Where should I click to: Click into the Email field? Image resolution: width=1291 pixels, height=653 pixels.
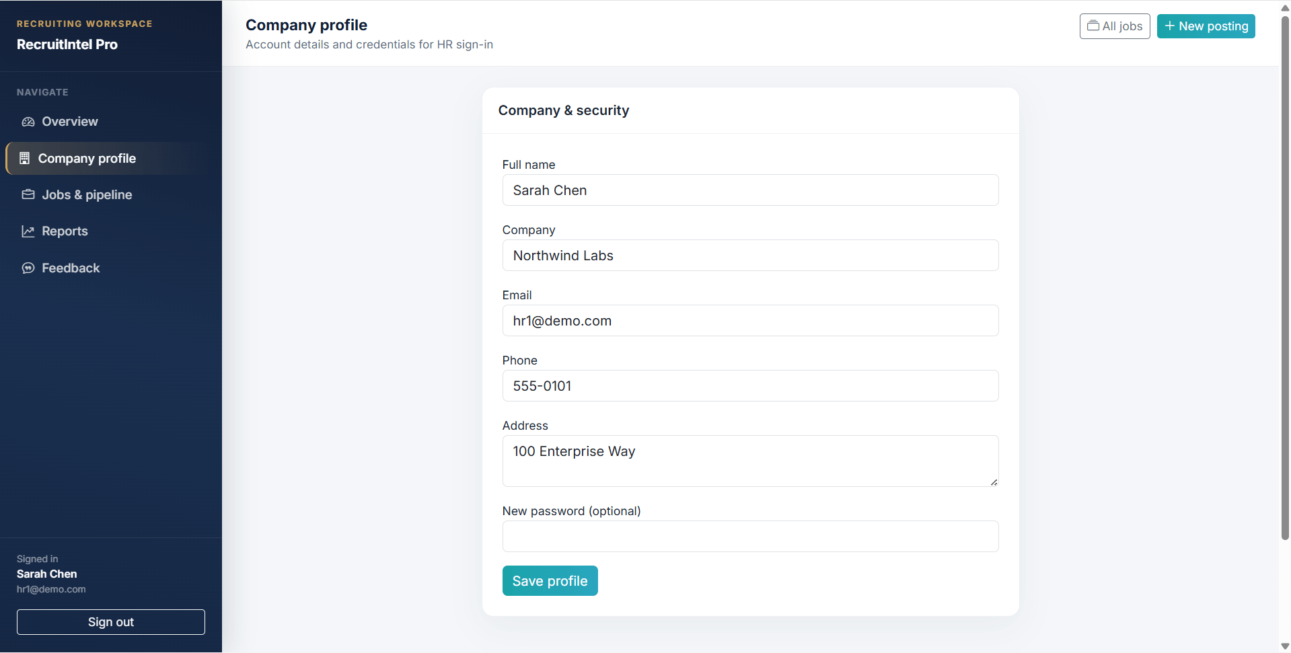point(750,321)
